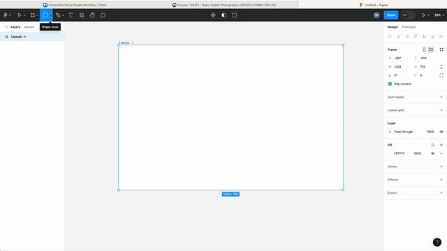Select the Frame tool
This screenshot has height=251, width=447.
(x=33, y=15)
